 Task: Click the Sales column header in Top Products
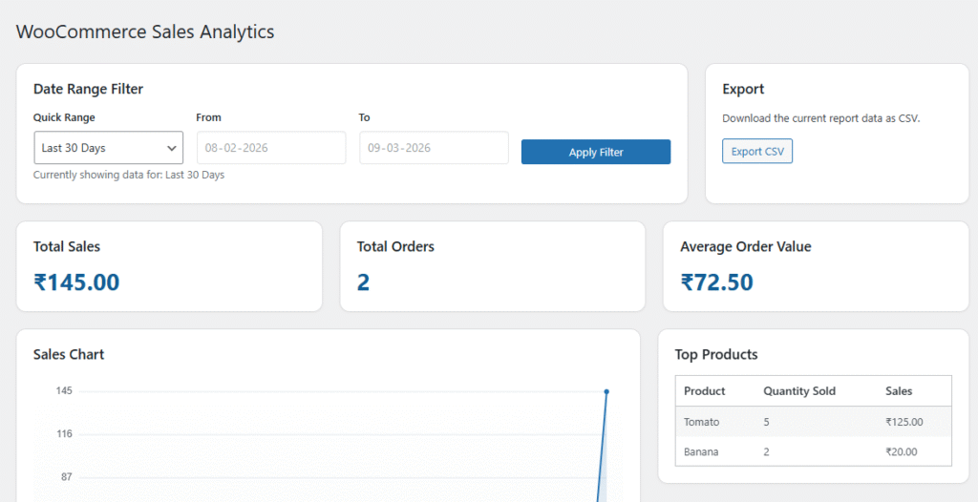[899, 391]
